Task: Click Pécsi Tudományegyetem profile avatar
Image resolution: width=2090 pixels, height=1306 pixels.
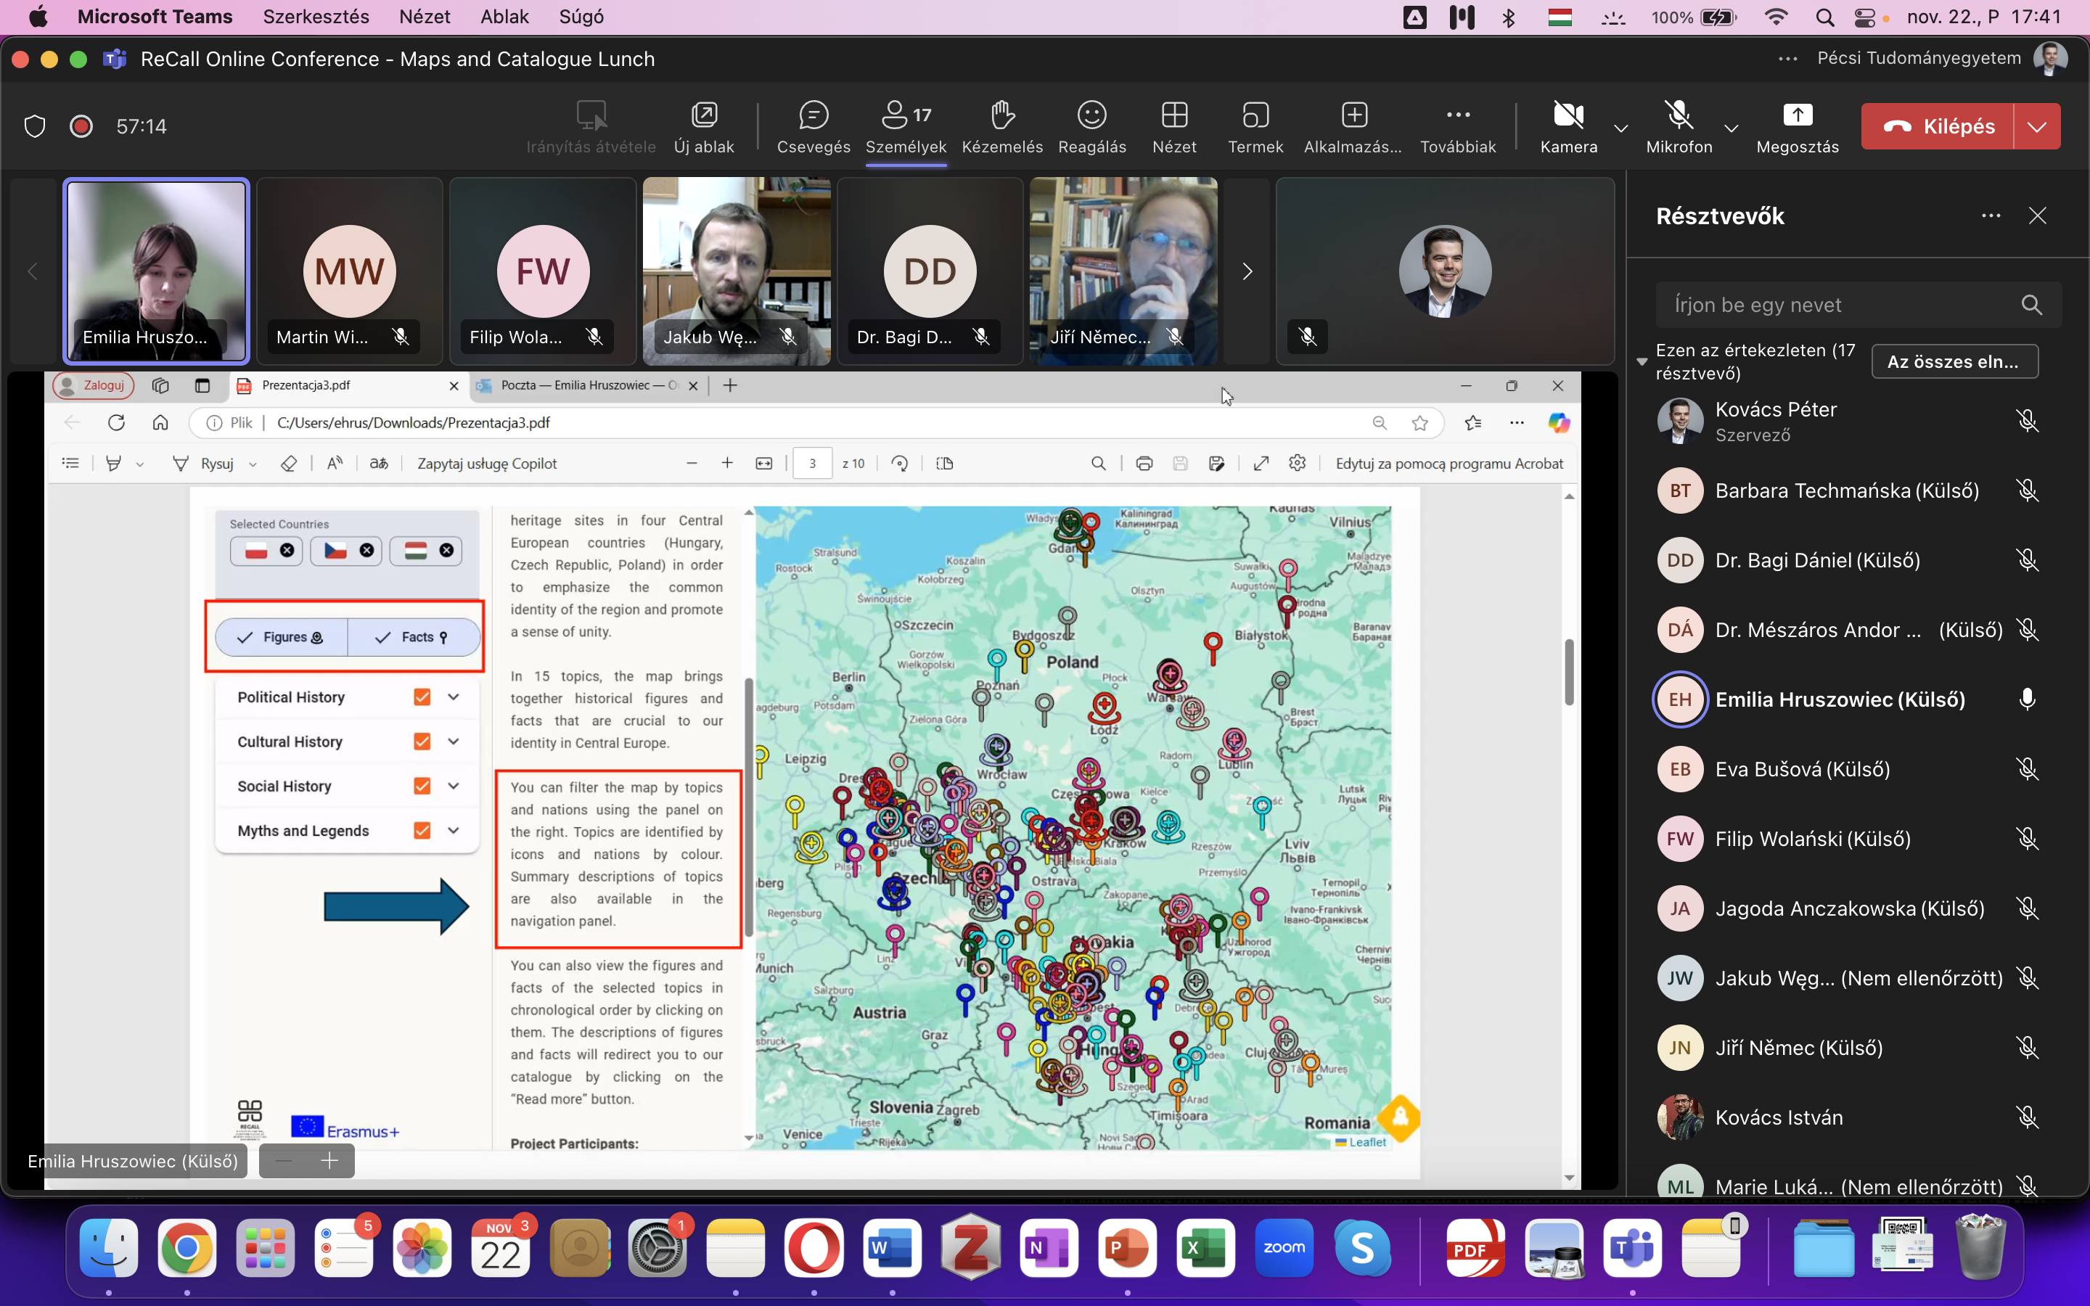Action: pyautogui.click(x=2050, y=59)
